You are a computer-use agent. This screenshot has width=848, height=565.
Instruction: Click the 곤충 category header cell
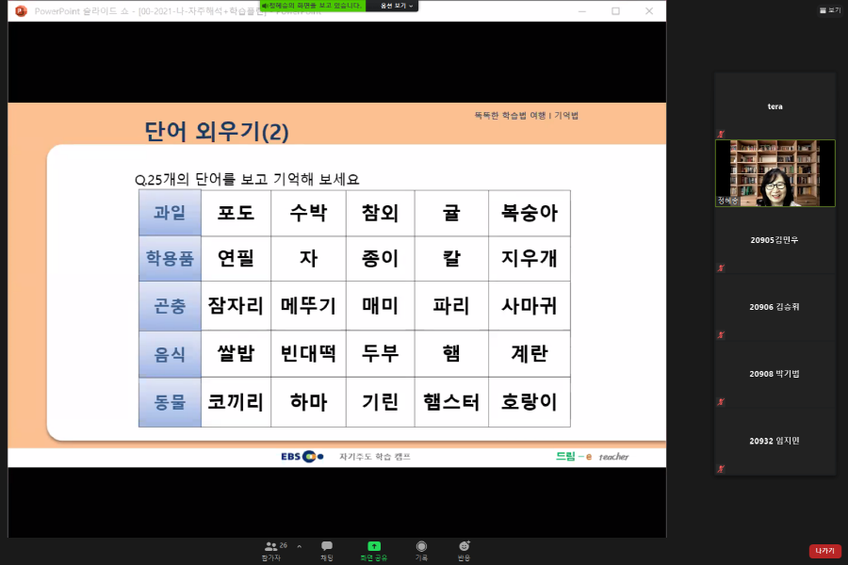[x=170, y=306]
